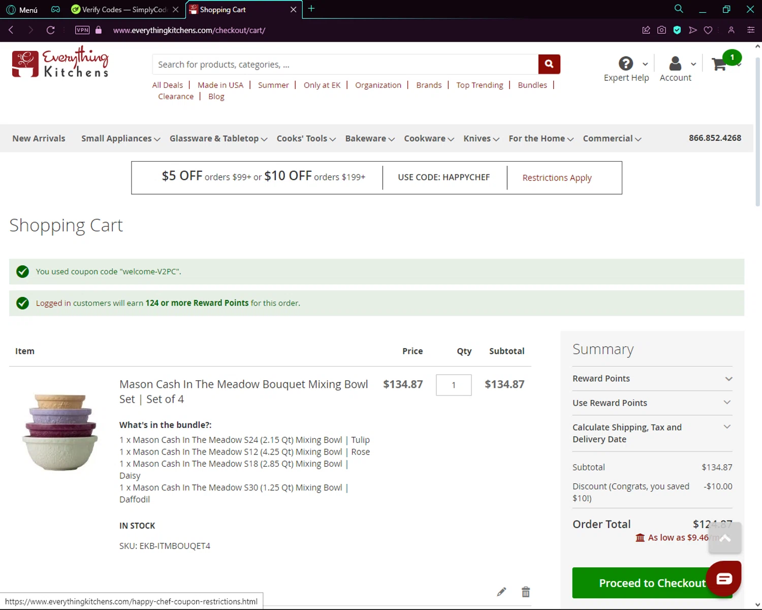
Task: Edit cart item with pencil icon
Action: pos(501,592)
